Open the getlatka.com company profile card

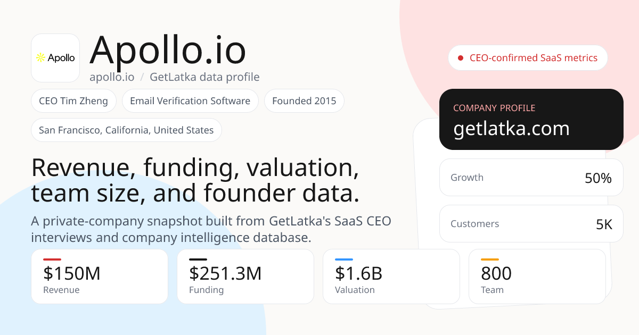tap(531, 120)
